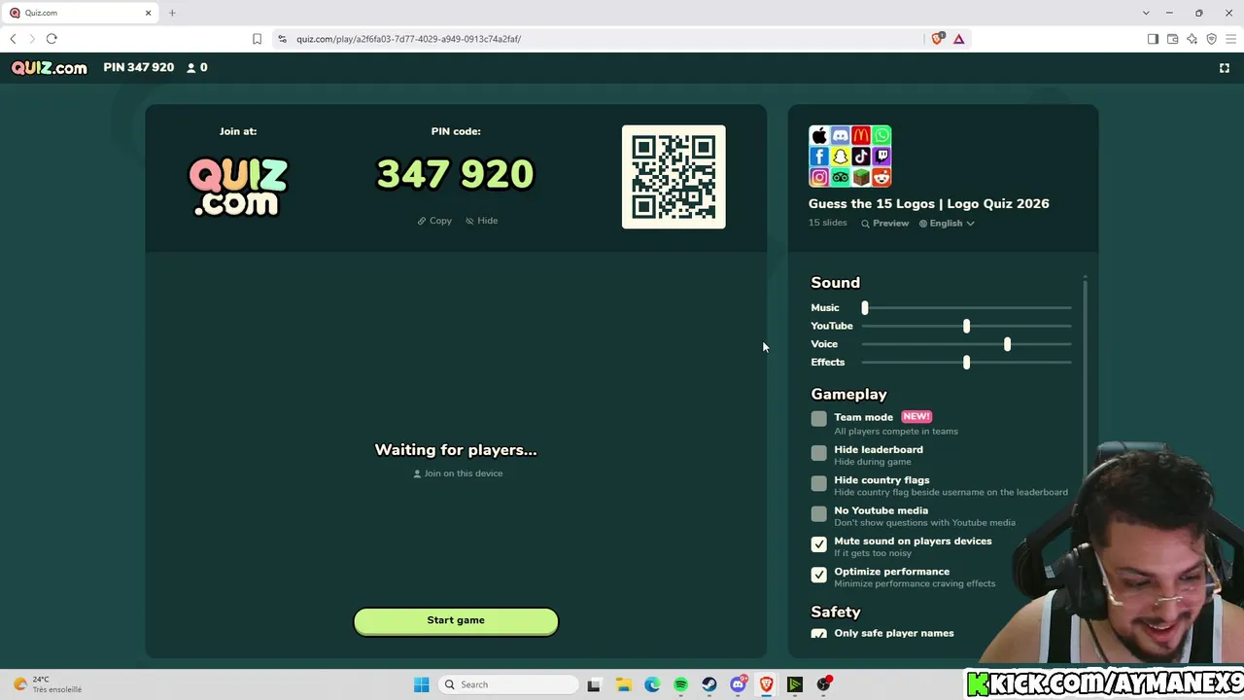Click the Music volume slider handle
Screen dimensions: 1244x700
coord(865,307)
